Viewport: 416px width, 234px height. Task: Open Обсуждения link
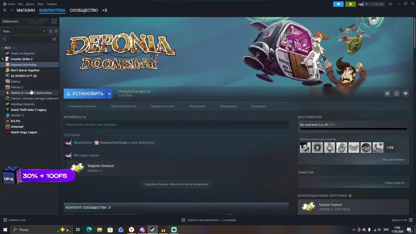197,106
